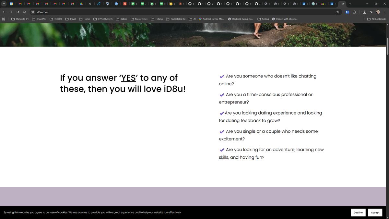The height and width of the screenshot is (219, 389).
Task: Open the Travel bookmark folder
Action: (x=71, y=19)
